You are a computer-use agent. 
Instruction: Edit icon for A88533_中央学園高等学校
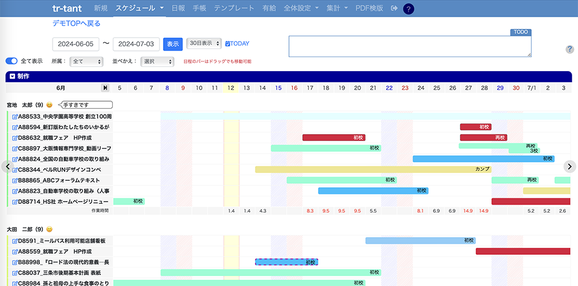tap(15, 117)
